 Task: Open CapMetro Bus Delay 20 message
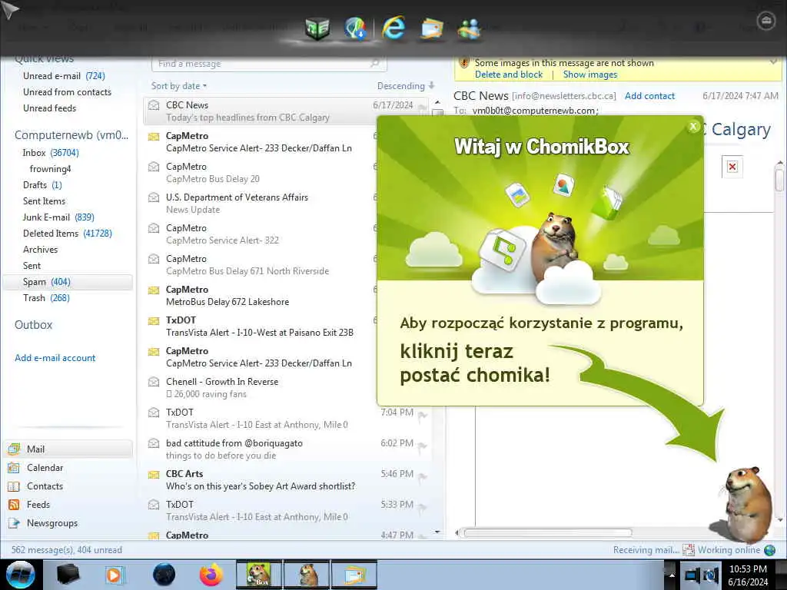[x=261, y=173]
